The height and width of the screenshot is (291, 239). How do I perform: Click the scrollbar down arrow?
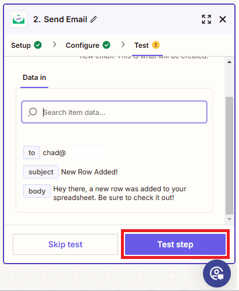[x=229, y=219]
